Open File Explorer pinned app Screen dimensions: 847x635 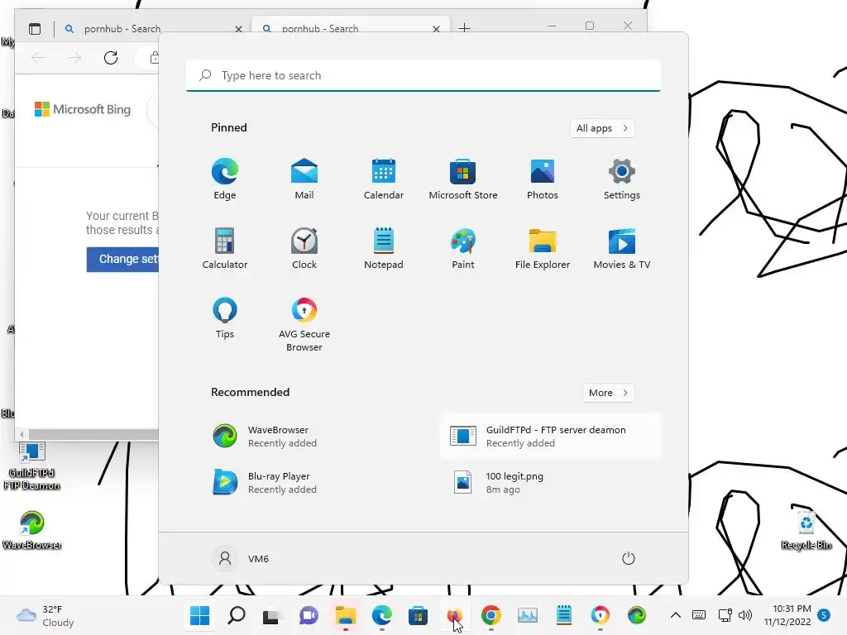(x=543, y=248)
